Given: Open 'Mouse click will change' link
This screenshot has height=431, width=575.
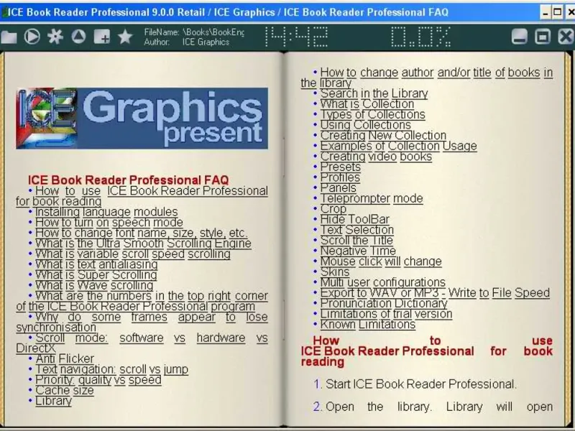Looking at the screenshot, I should (381, 261).
